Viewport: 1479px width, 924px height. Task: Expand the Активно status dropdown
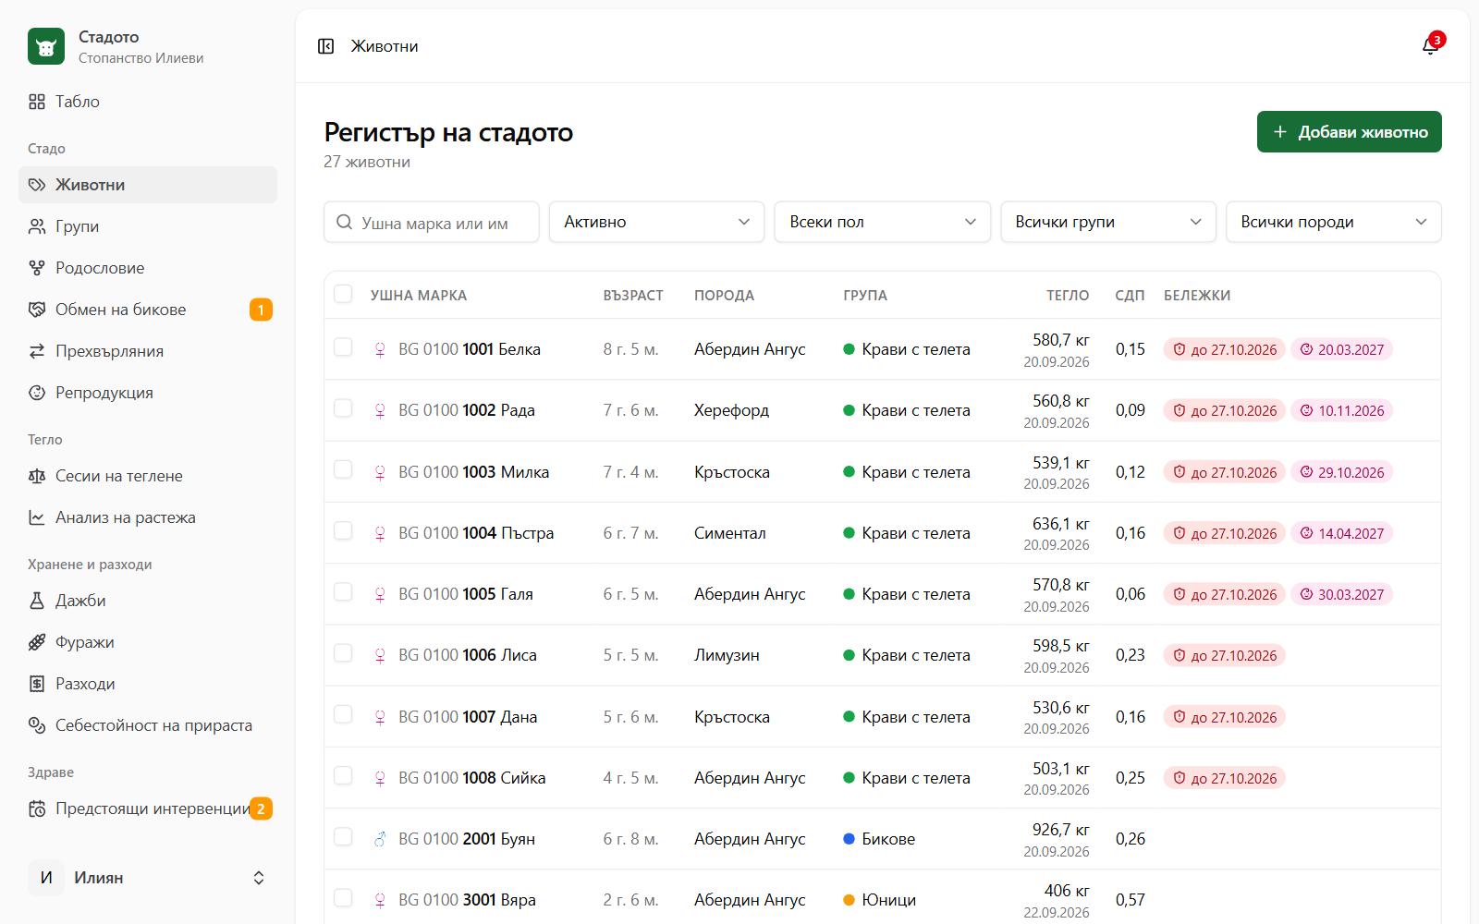656,222
